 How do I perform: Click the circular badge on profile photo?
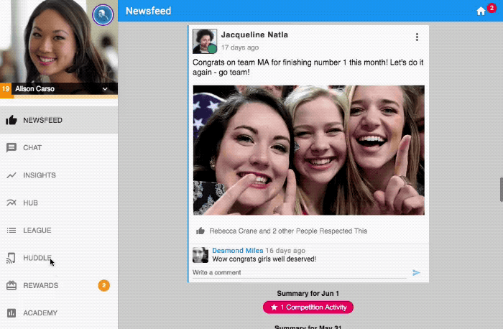103,15
